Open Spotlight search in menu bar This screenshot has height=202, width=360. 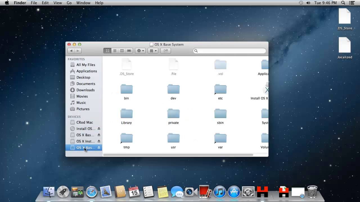[343, 3]
